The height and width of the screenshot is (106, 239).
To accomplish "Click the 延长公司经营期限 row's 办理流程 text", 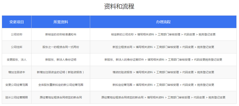I will (x=163, y=97).
